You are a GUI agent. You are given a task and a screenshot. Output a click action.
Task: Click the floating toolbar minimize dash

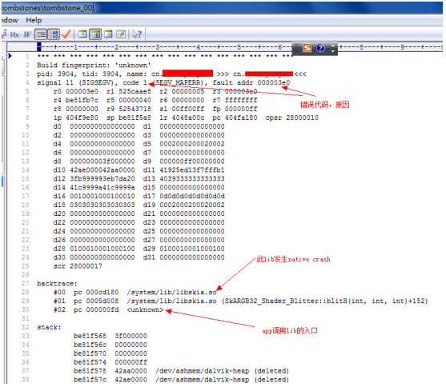333,46
